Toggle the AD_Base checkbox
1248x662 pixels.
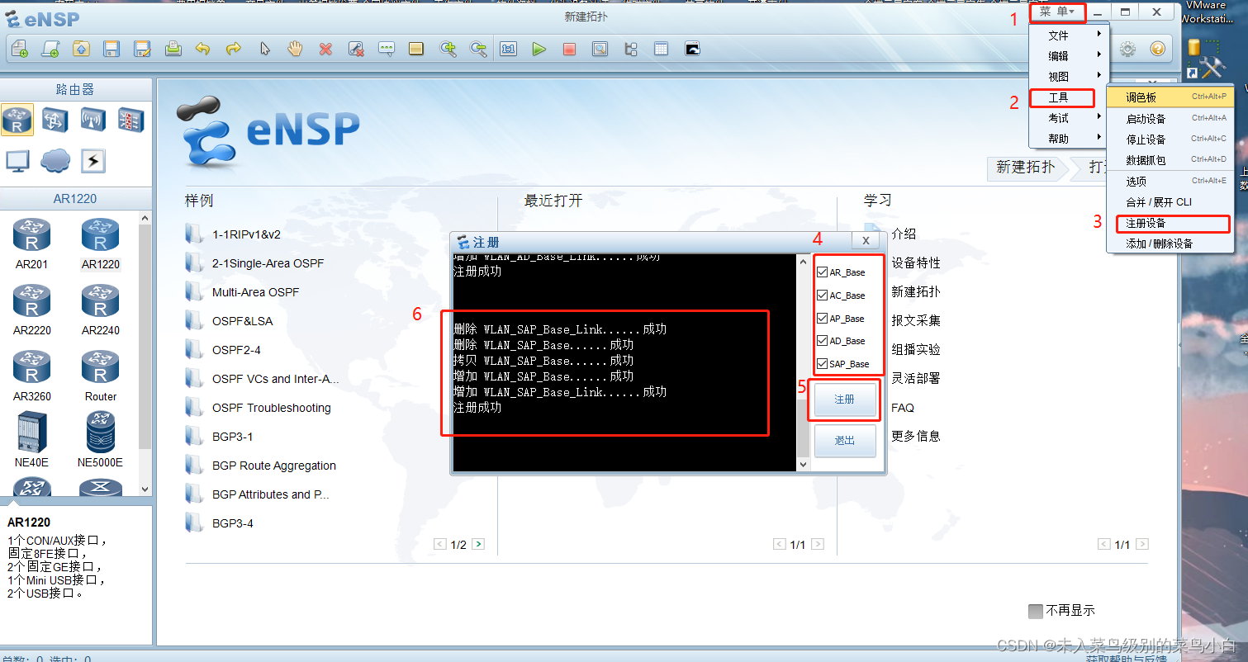coord(822,341)
